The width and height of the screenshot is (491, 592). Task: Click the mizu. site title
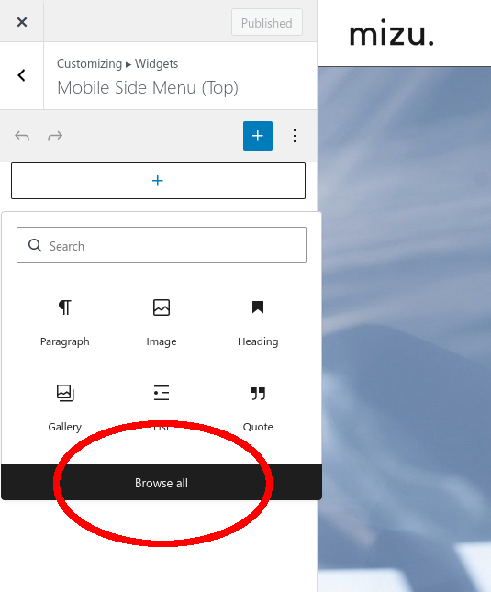(x=391, y=34)
